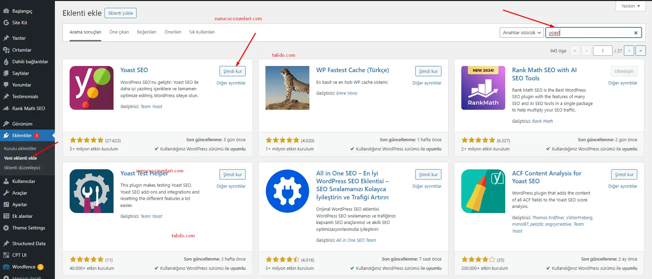This screenshot has height=279, width=652.
Task: Switch to Önerilen tab
Action: point(173,32)
